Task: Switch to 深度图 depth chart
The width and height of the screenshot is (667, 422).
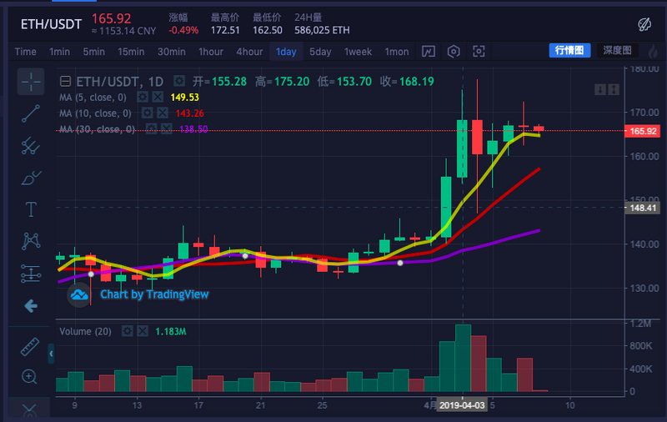Action: 617,50
